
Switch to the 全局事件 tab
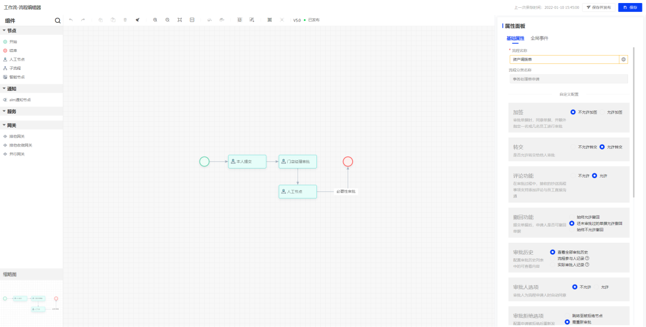point(539,38)
